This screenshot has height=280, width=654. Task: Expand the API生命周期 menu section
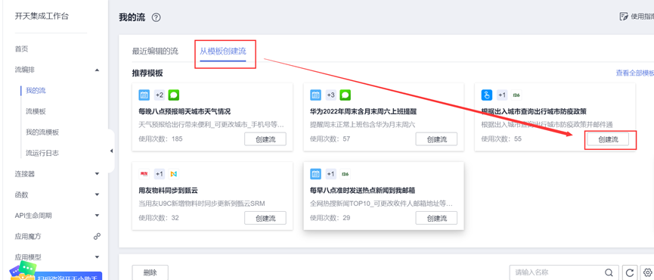coord(97,216)
